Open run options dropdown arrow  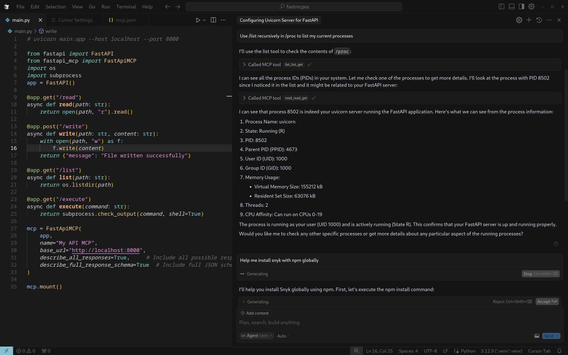point(204,20)
